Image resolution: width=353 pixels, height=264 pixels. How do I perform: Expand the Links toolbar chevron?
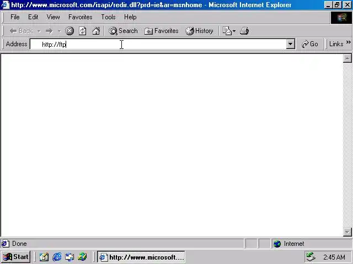tap(348, 42)
